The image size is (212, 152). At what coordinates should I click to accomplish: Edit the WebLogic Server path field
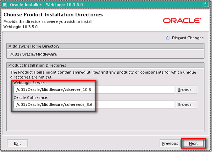tap(94, 90)
